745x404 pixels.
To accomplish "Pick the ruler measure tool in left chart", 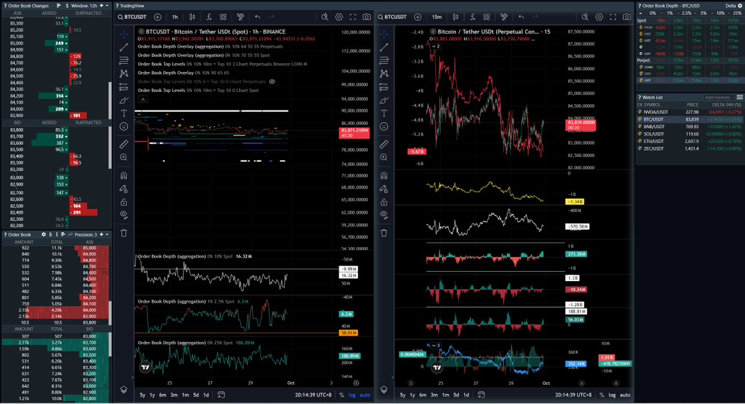I will click(124, 144).
